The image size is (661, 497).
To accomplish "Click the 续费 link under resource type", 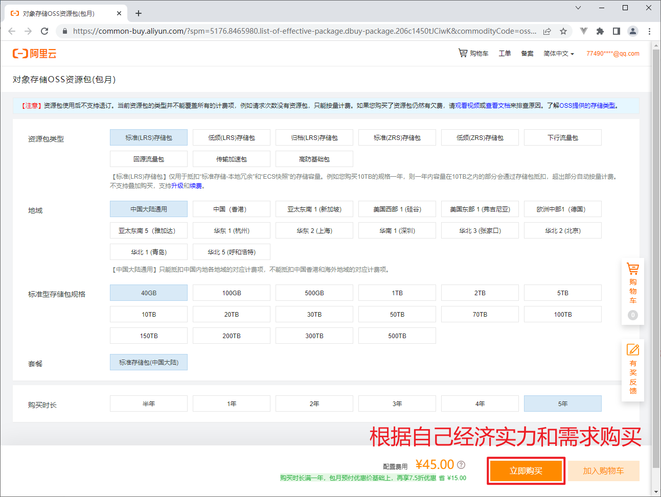I will (195, 186).
